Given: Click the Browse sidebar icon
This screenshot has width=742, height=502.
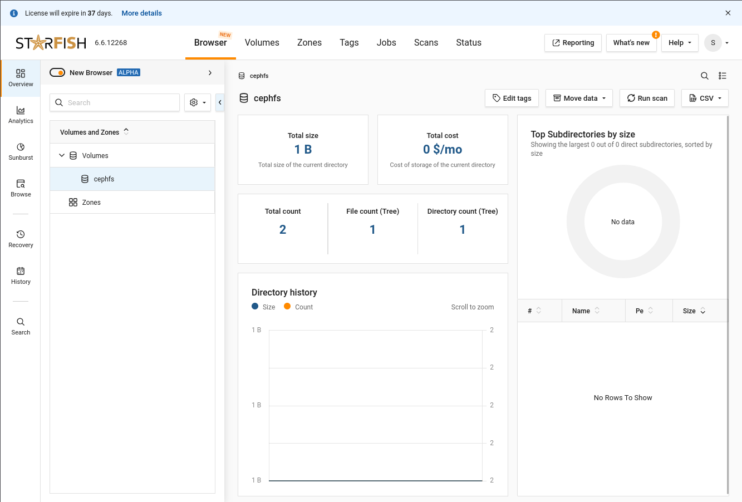Looking at the screenshot, I should tap(21, 188).
